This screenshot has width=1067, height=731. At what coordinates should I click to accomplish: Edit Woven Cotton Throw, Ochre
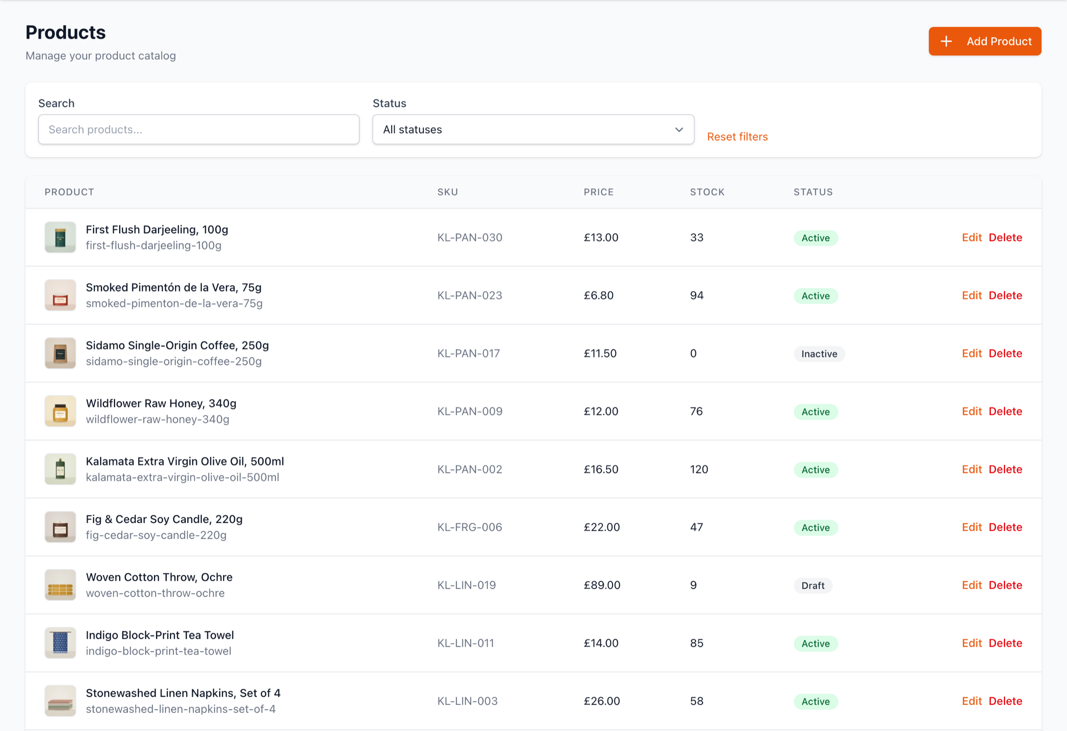[971, 585]
